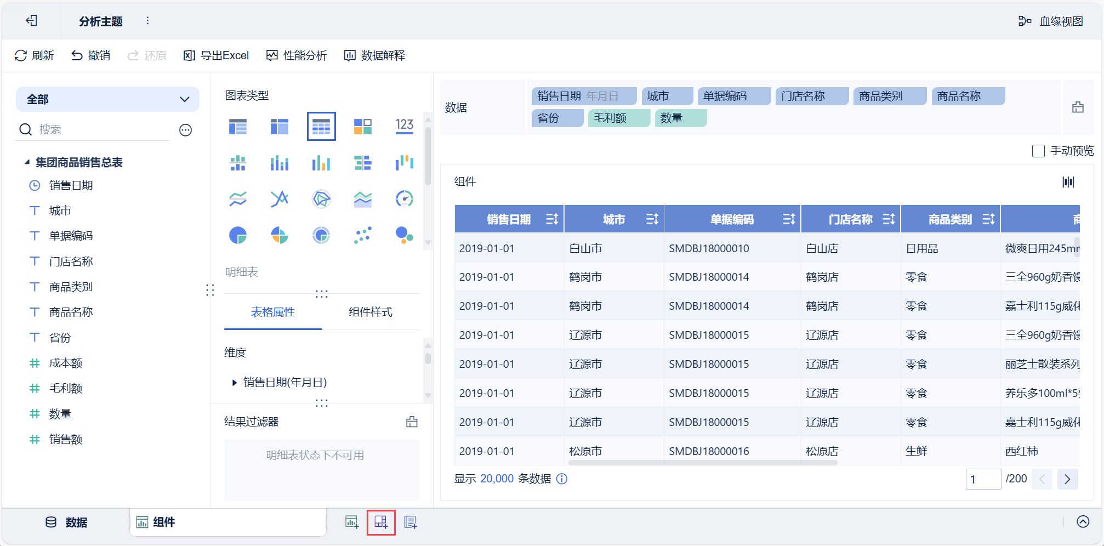Choose the cross table chart type
1104x546 pixels.
tap(280, 127)
